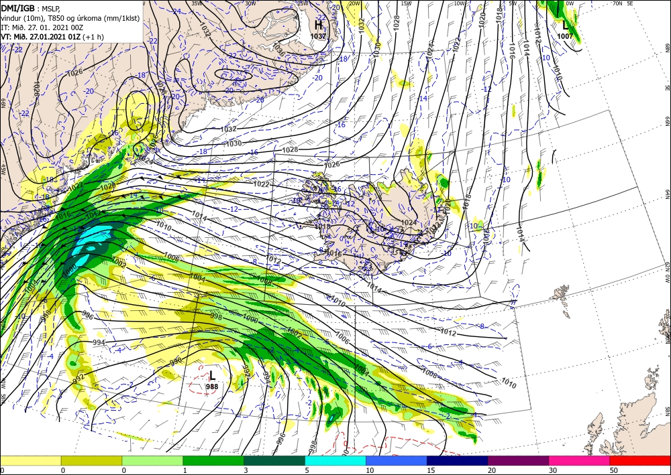The image size is (671, 475).
Task: Choose the navy 15–20 mm legend segment
Action: [458, 460]
